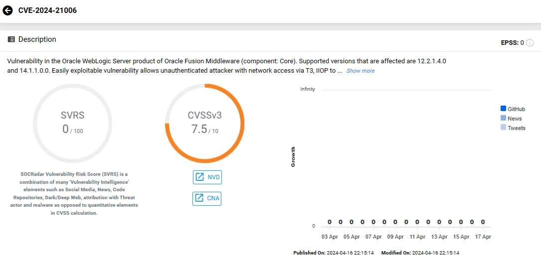Click the 05 Apr axis label
541x260 pixels.
pos(351,237)
